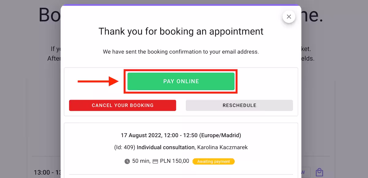The image size is (368, 178).
Task: Click the W button near the shopping bag
Action: pos(302,172)
